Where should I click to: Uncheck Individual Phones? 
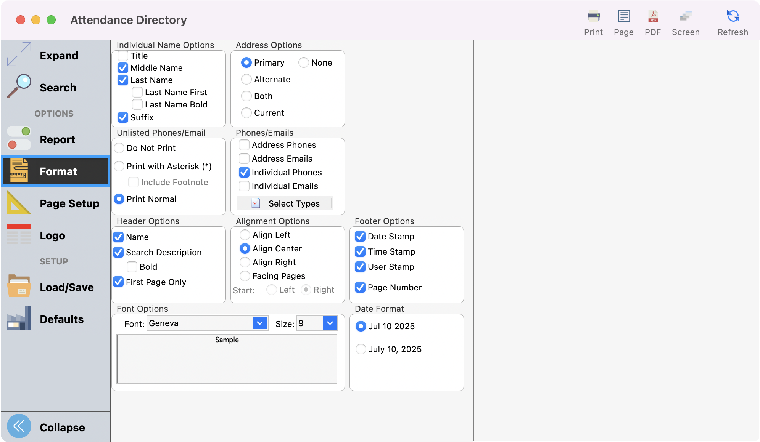pos(244,172)
